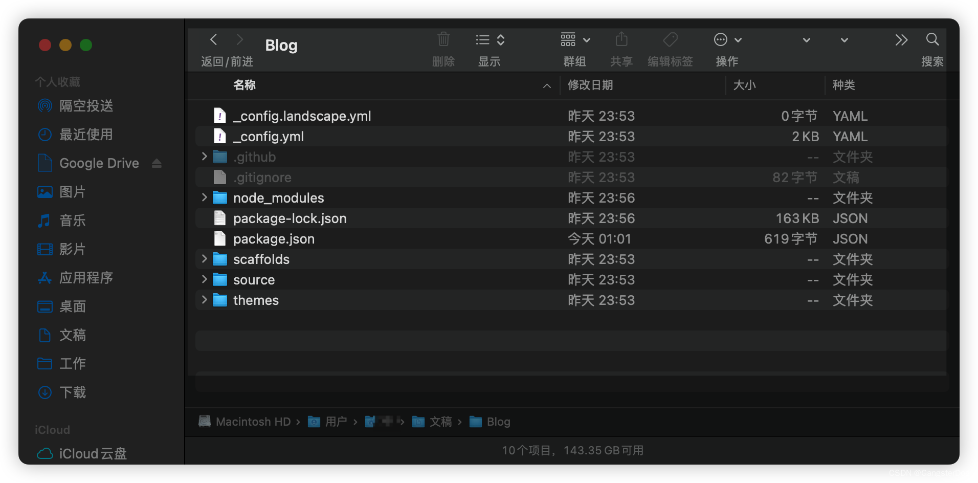Click the Share toolbar icon
This screenshot has width=978, height=483.
[621, 39]
